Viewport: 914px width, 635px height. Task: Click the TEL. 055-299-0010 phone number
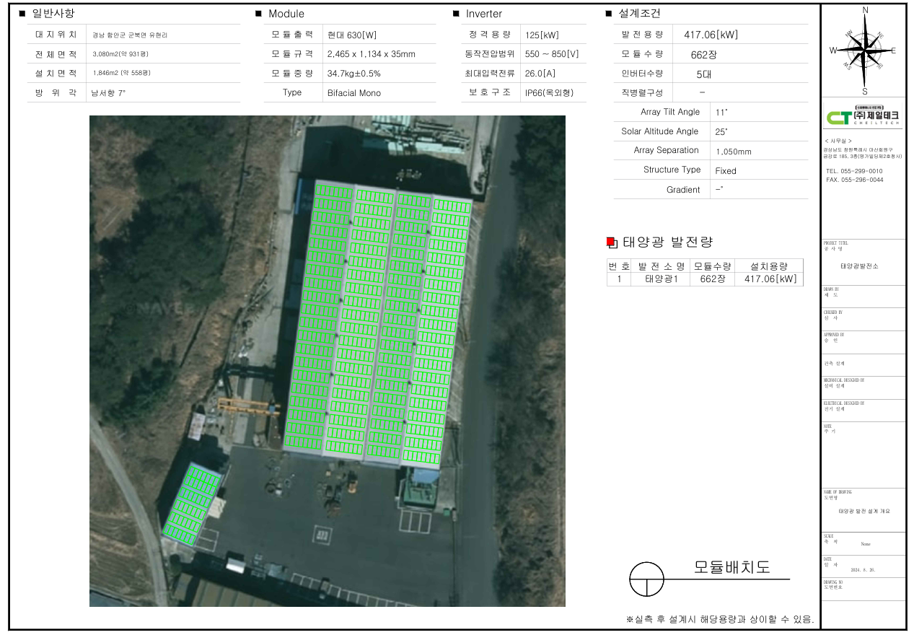[x=854, y=171]
